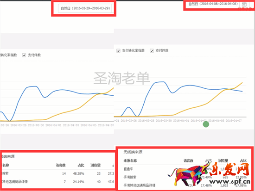
Task: Click 占比 header in left source table
Action: pyautogui.click(x=81, y=165)
